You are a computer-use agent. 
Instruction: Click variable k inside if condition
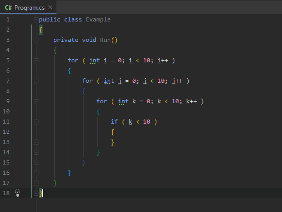pyautogui.click(x=131, y=122)
